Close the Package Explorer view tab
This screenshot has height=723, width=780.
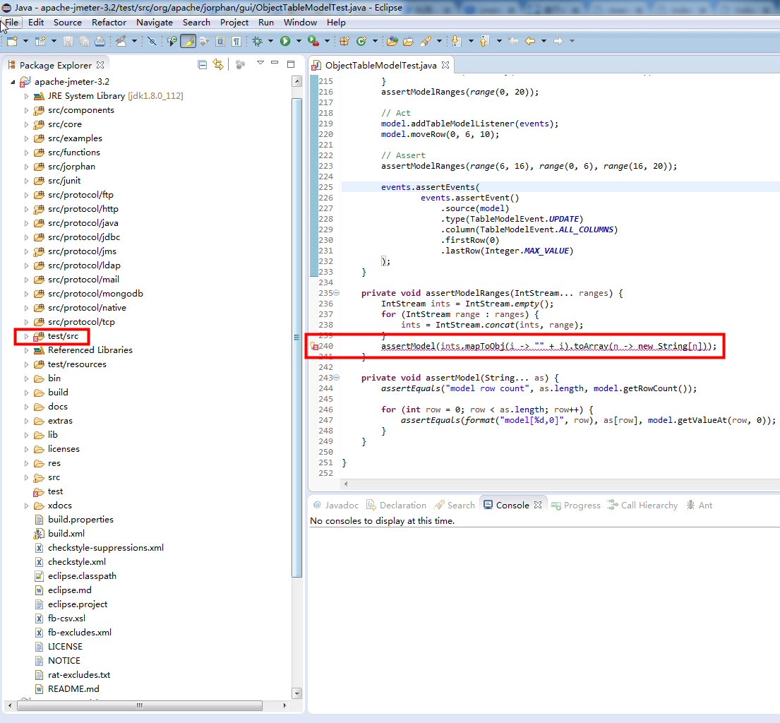click(x=100, y=65)
